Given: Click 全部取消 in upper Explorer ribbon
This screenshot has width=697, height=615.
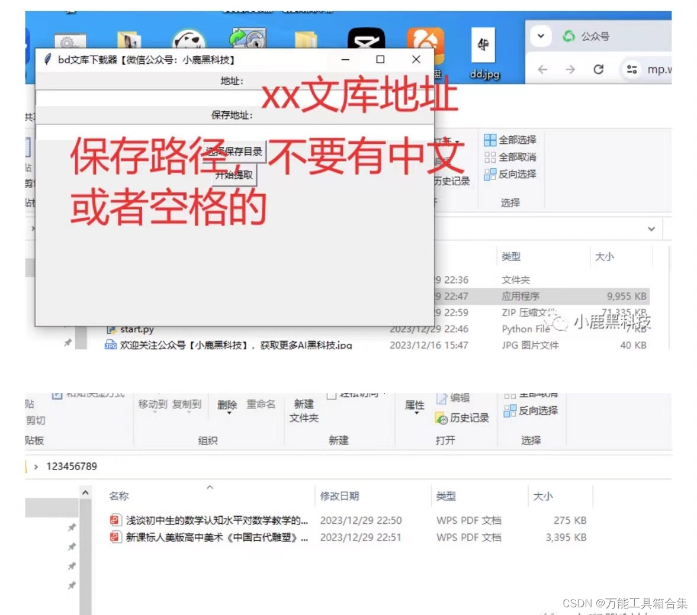Looking at the screenshot, I should click(x=510, y=157).
